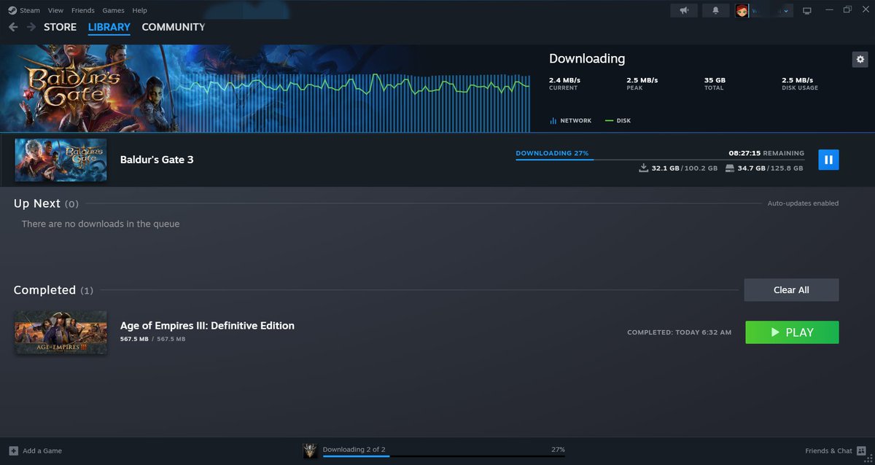
Task: Click the DISK legend indicator
Action: point(610,120)
